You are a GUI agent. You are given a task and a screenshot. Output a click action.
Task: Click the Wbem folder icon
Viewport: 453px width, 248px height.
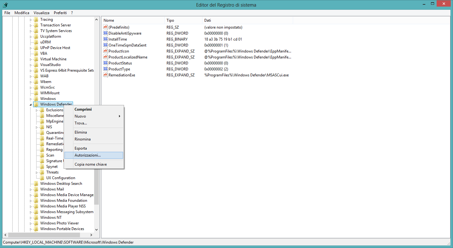tap(36, 82)
